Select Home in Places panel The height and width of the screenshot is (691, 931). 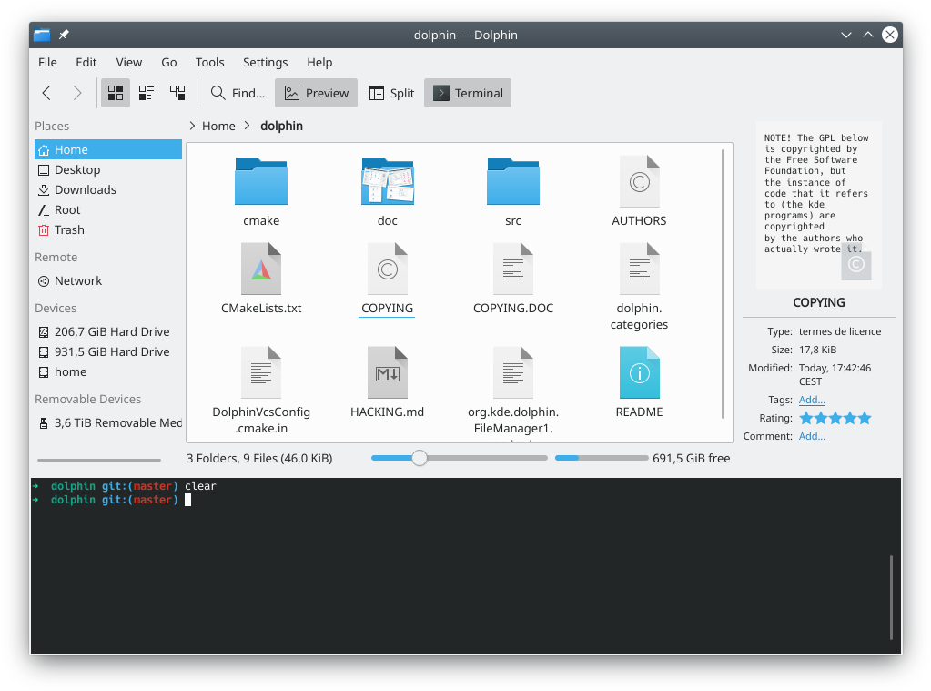click(108, 149)
